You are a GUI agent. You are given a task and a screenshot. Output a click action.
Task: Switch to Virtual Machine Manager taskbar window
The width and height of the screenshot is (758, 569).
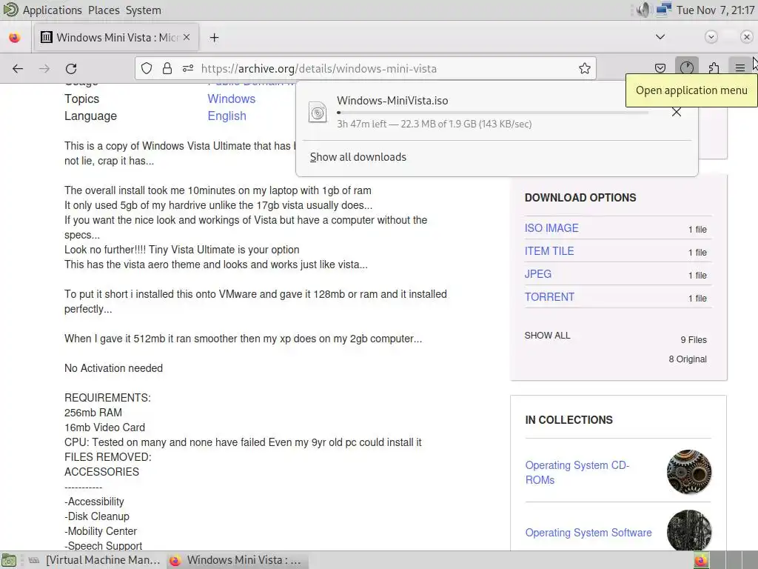click(95, 560)
